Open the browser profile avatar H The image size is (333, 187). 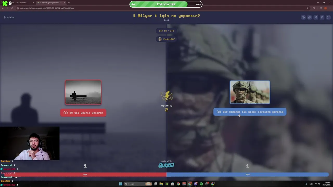[x=325, y=8]
